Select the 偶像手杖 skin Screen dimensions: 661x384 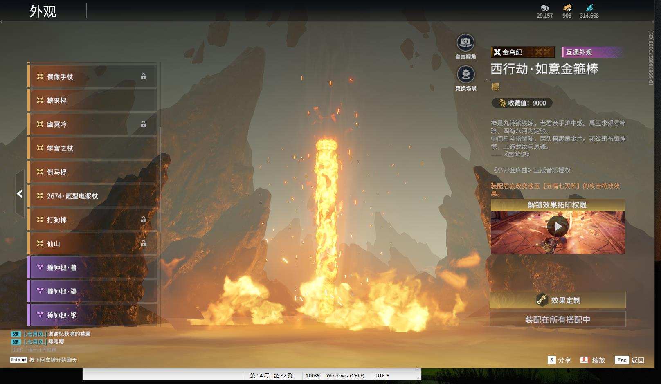point(92,76)
